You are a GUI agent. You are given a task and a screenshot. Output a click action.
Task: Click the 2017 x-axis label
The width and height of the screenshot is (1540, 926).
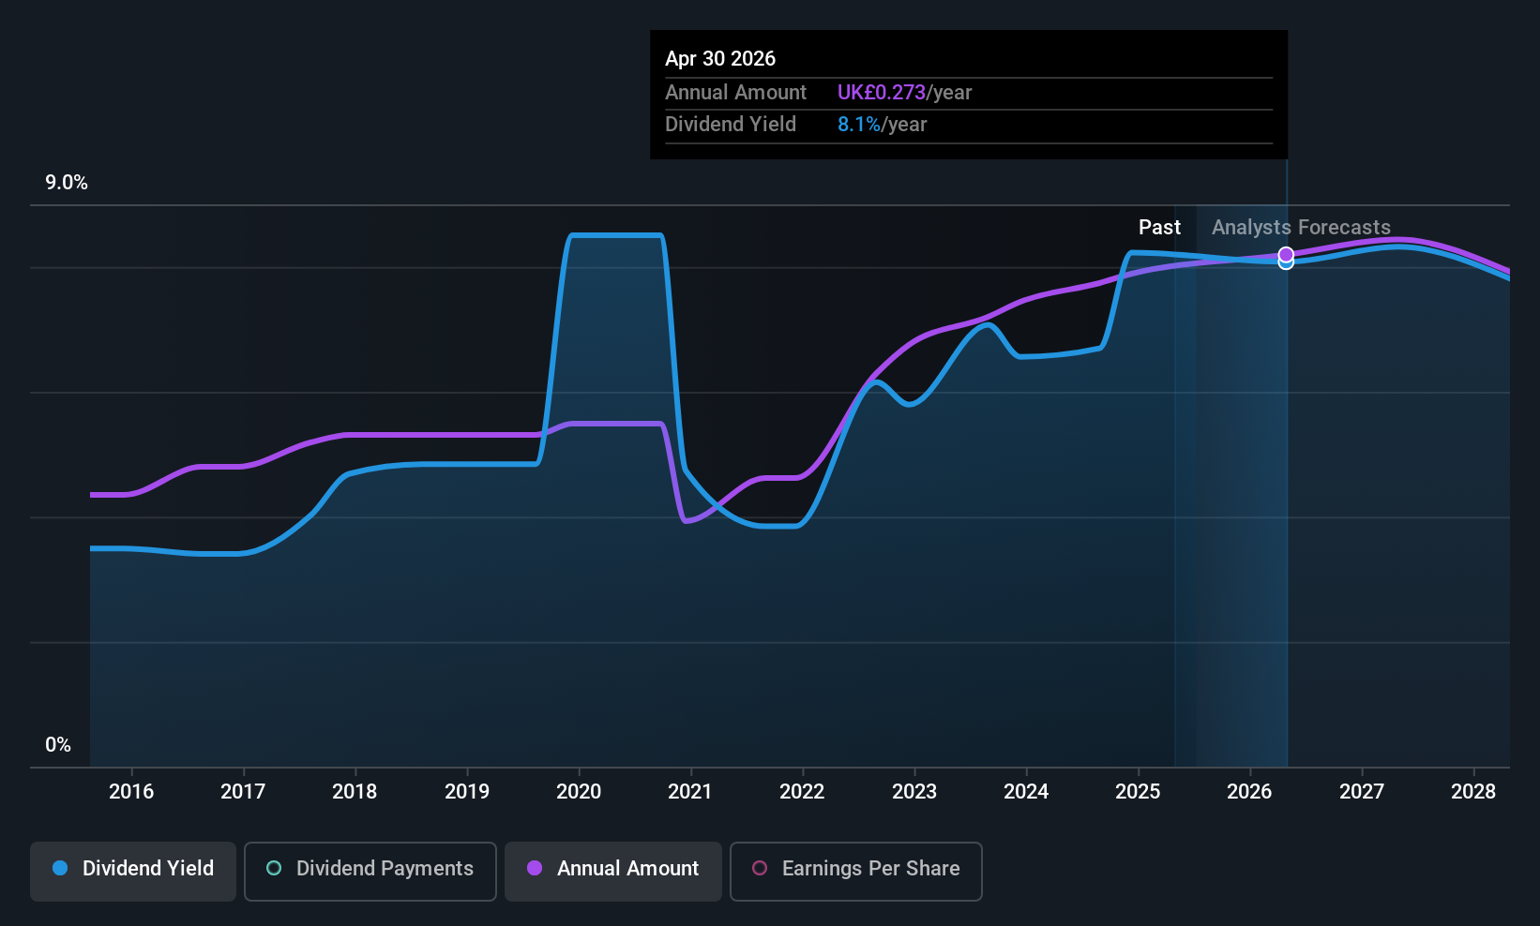pos(243,791)
